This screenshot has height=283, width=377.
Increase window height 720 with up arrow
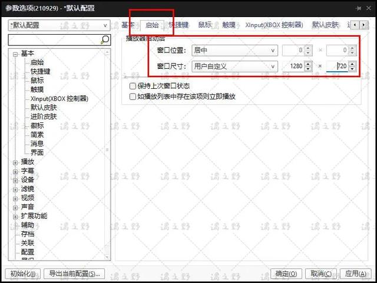point(352,64)
